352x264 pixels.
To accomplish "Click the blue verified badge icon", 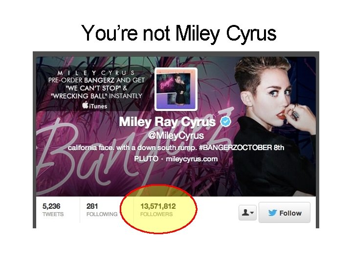I will pyautogui.click(x=225, y=122).
